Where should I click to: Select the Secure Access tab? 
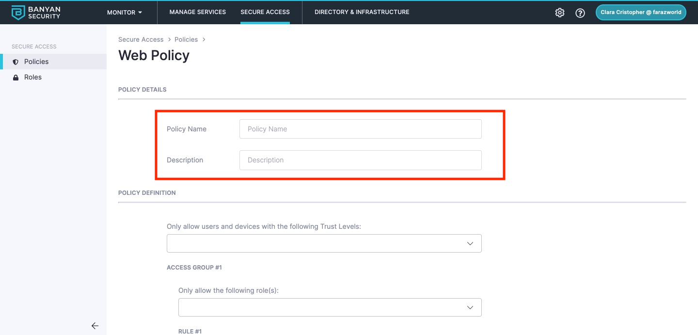(x=265, y=12)
